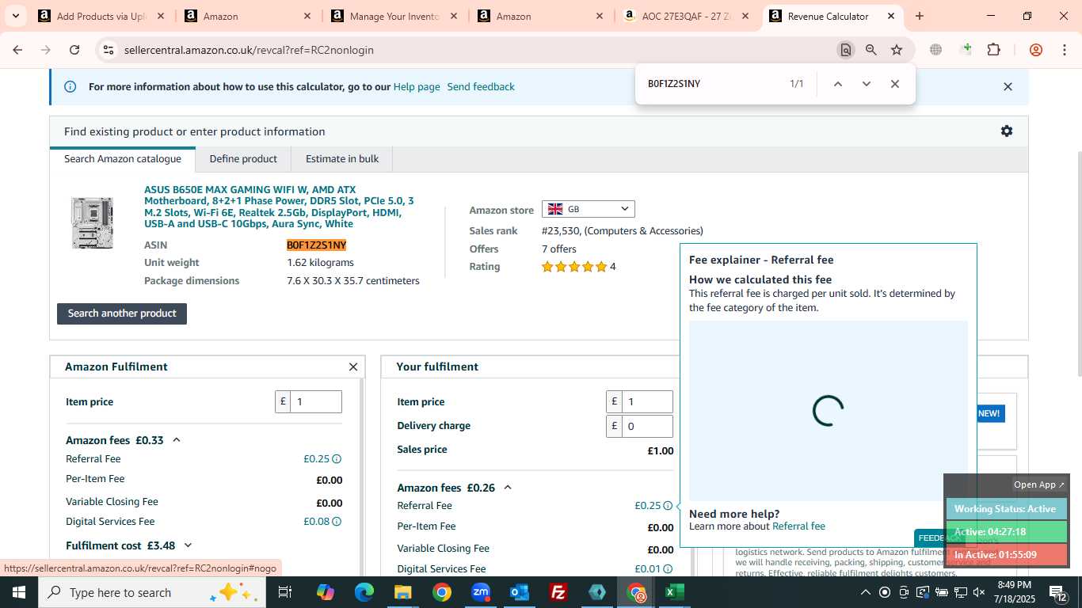Screen dimensions: 1082x608
Task: Close the Amazon Fulfilment panel
Action: click(353, 367)
